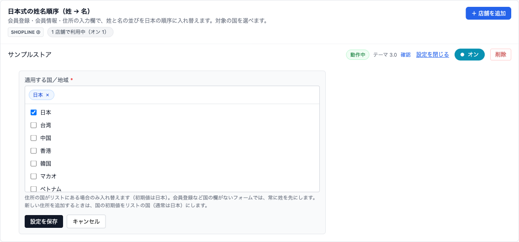Click the 日本式の姓名順序 heading
The width and height of the screenshot is (519, 242).
point(49,11)
